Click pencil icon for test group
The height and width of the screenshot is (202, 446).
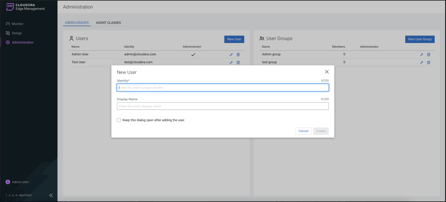pos(421,63)
